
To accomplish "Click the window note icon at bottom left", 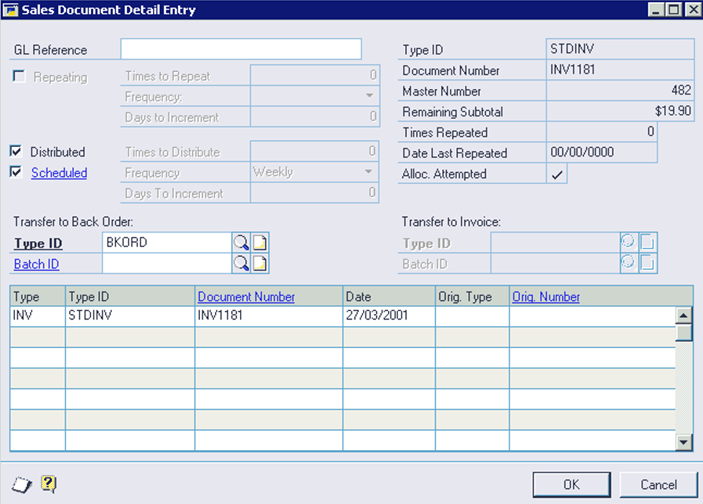I will [x=21, y=485].
